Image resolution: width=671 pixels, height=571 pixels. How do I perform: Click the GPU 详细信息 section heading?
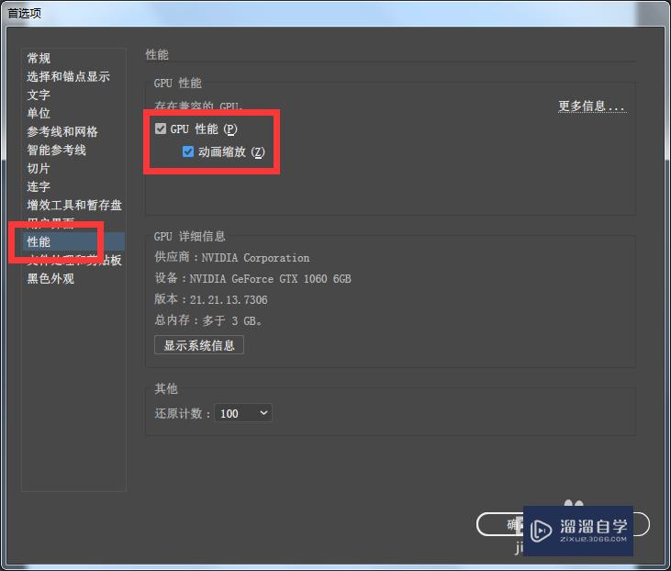190,236
